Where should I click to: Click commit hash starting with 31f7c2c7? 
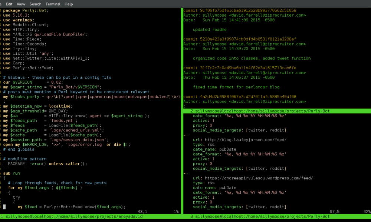pyautogui.click(x=248, y=68)
